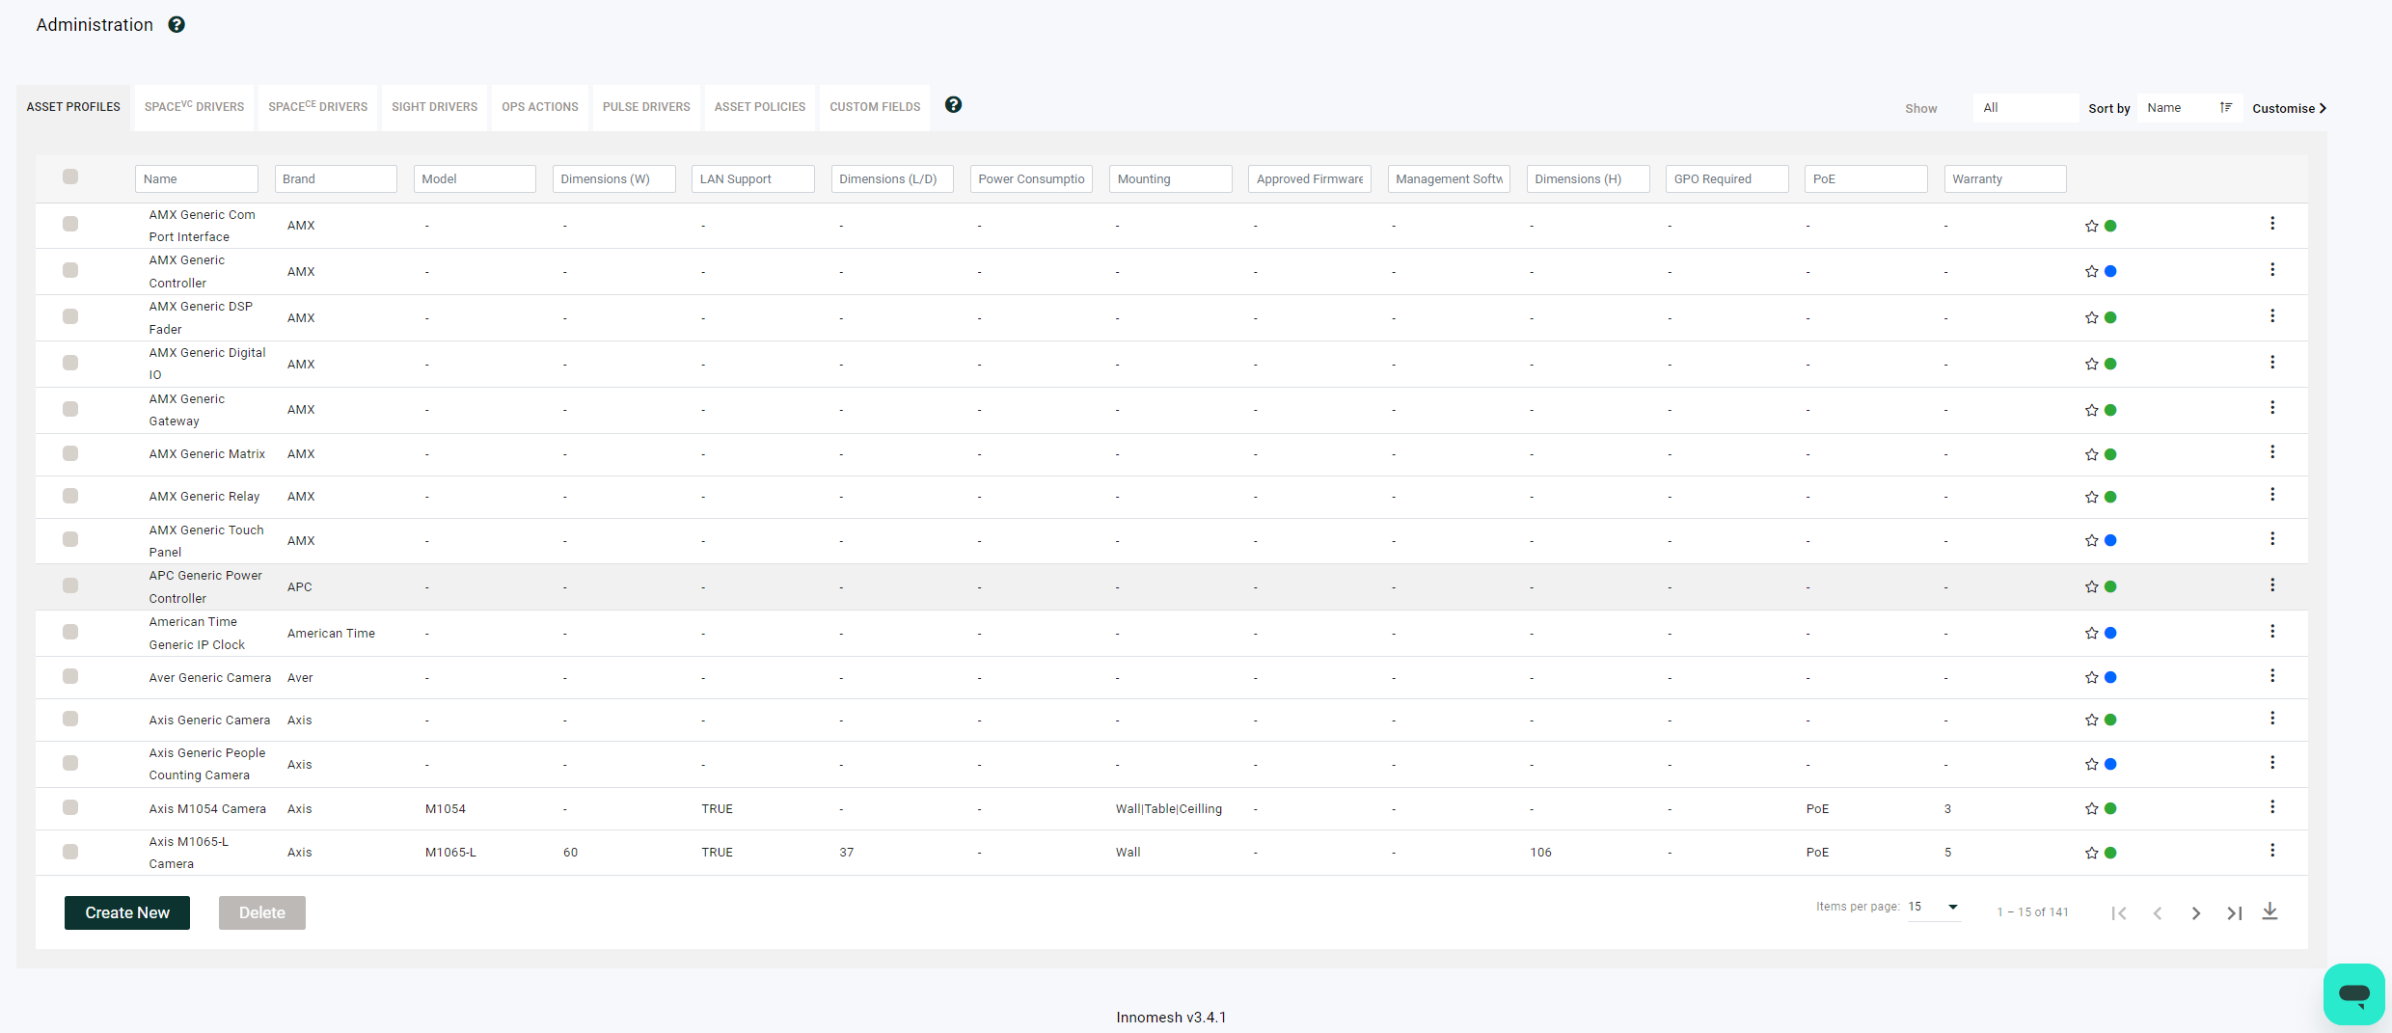2392x1033 pixels.
Task: Open help icon beside Custom Fields tab
Action: point(953,105)
